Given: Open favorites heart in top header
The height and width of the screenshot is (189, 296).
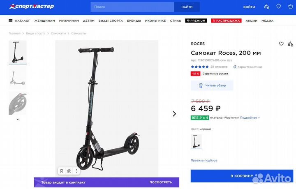Looking at the screenshot, I should pos(278,7).
